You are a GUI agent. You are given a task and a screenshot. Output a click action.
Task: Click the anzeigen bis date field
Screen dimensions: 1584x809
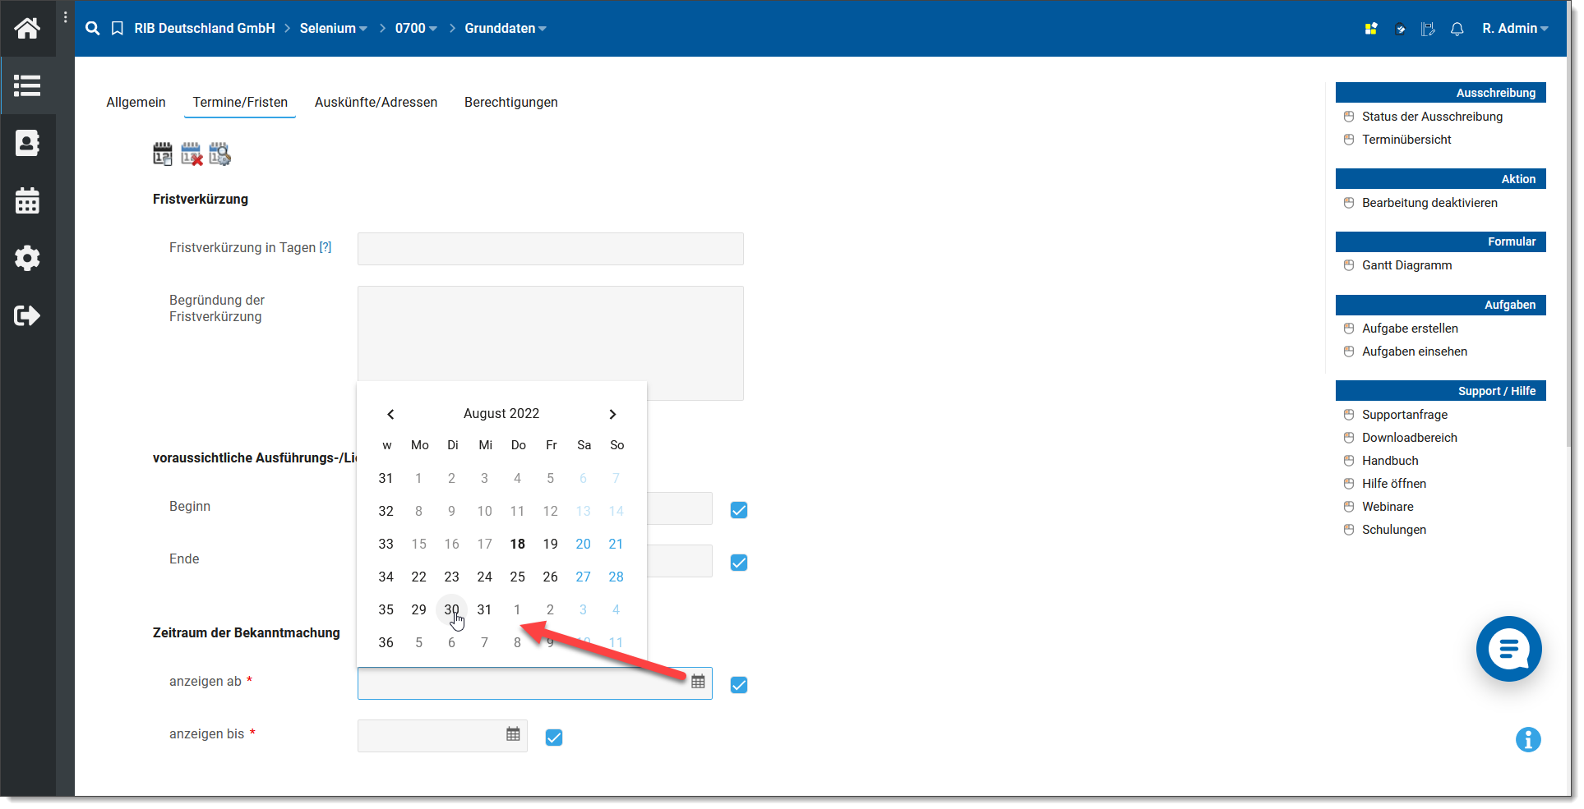[x=442, y=736]
